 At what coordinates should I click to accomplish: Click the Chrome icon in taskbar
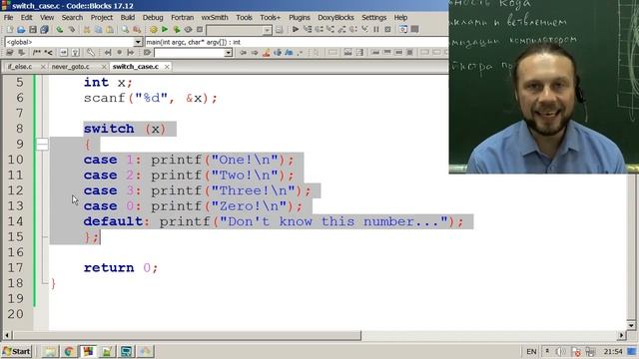69,351
